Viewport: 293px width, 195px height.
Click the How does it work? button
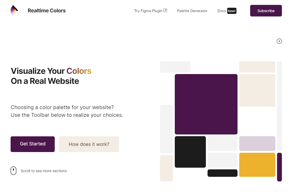[89, 144]
